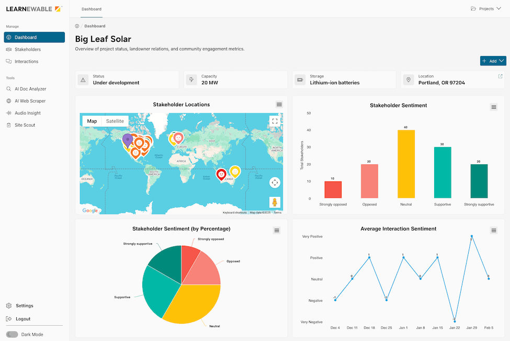This screenshot has width=510, height=341.
Task: Select the Map view button
Action: (x=92, y=121)
